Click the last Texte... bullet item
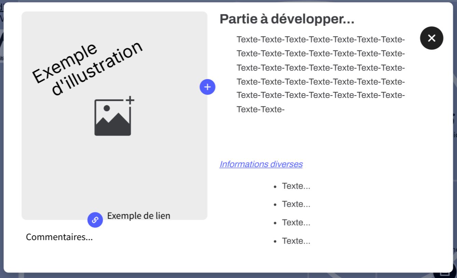The width and height of the screenshot is (457, 278). 296,241
